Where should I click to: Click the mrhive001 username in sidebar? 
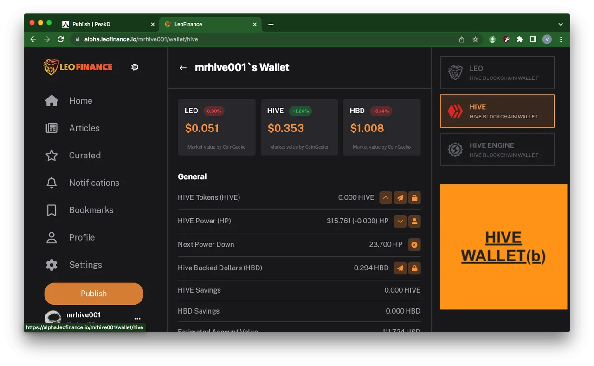coord(84,315)
